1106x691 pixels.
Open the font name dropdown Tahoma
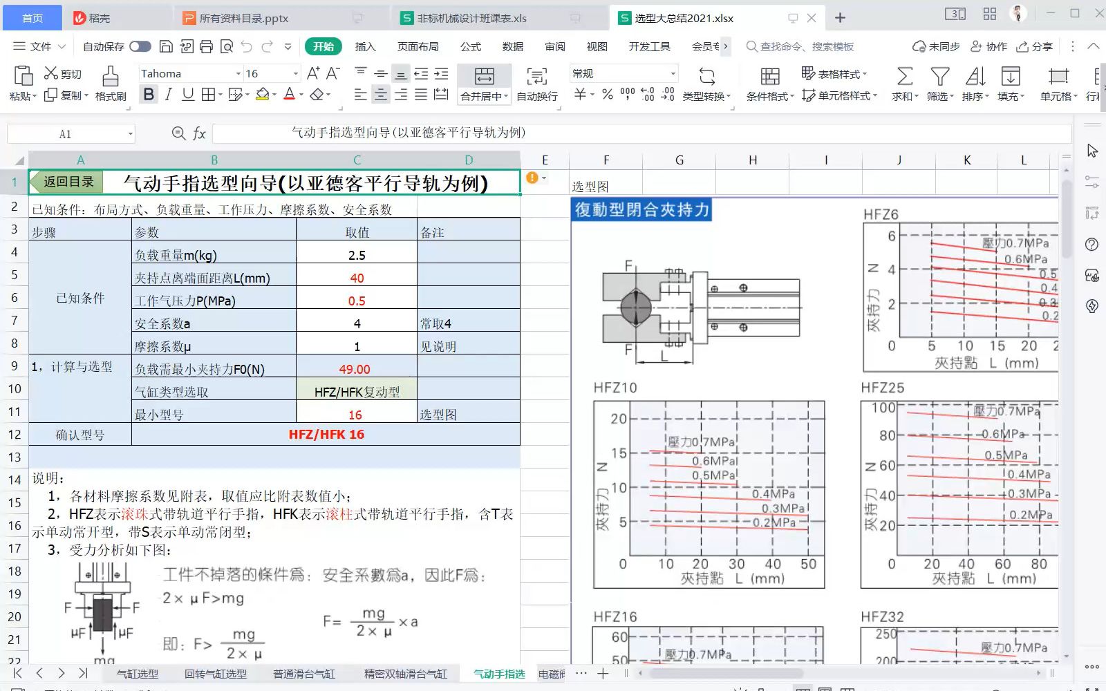pyautogui.click(x=238, y=73)
